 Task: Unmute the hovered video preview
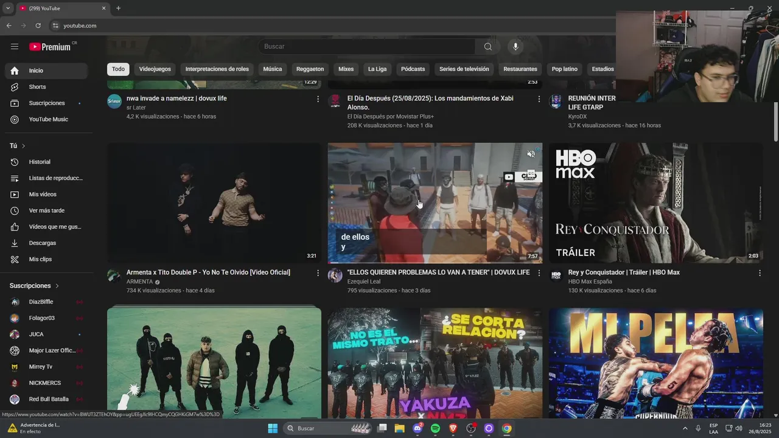tap(531, 154)
